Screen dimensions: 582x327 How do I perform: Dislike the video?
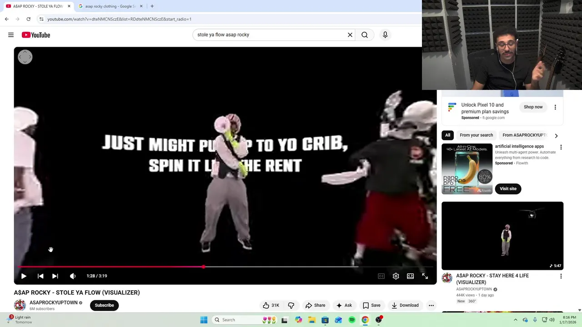(291, 305)
